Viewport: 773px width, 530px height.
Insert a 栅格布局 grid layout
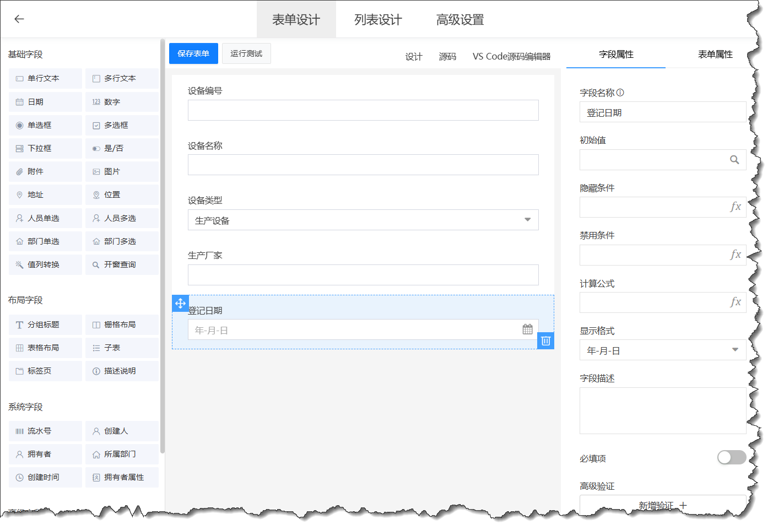pyautogui.click(x=122, y=325)
